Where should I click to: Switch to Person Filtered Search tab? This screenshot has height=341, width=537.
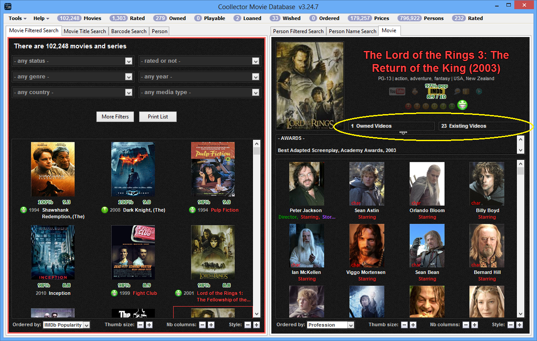pos(298,31)
